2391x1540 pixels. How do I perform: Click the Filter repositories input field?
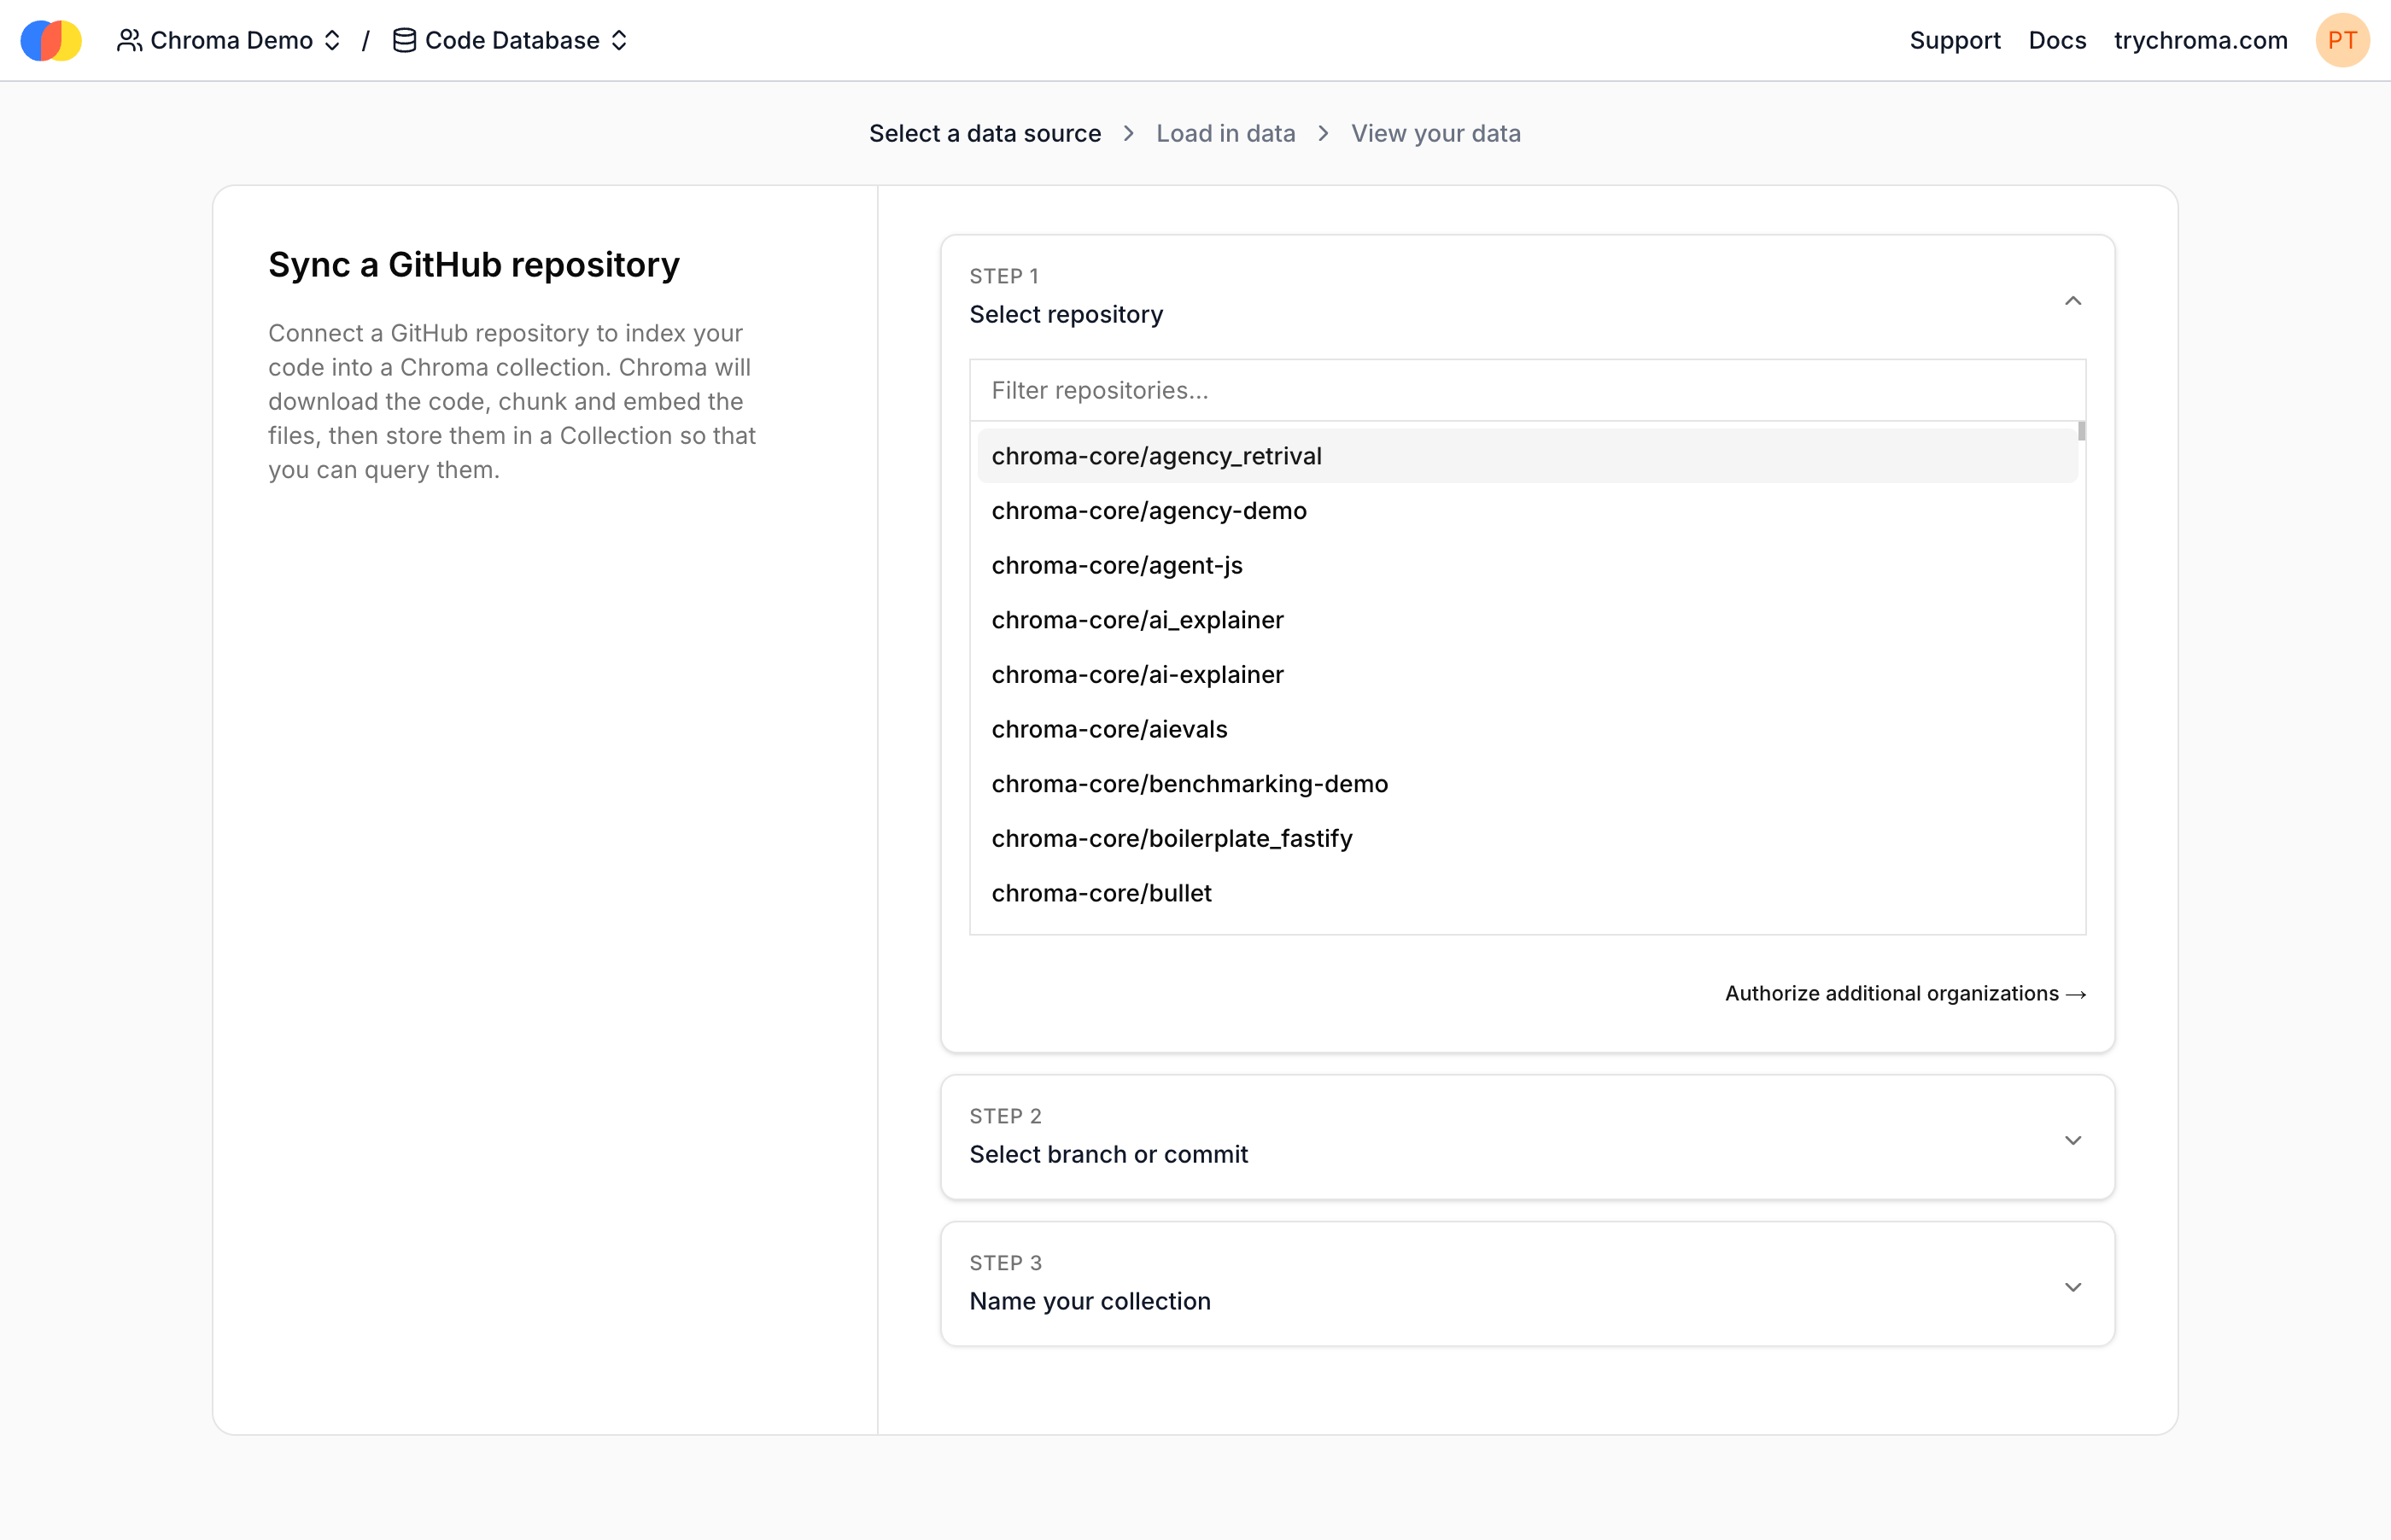click(x=1526, y=390)
